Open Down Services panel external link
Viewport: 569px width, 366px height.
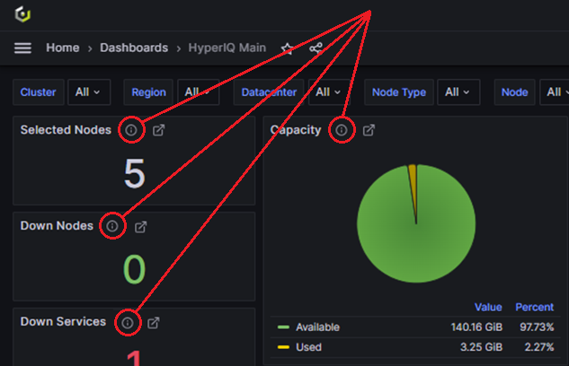[153, 323]
